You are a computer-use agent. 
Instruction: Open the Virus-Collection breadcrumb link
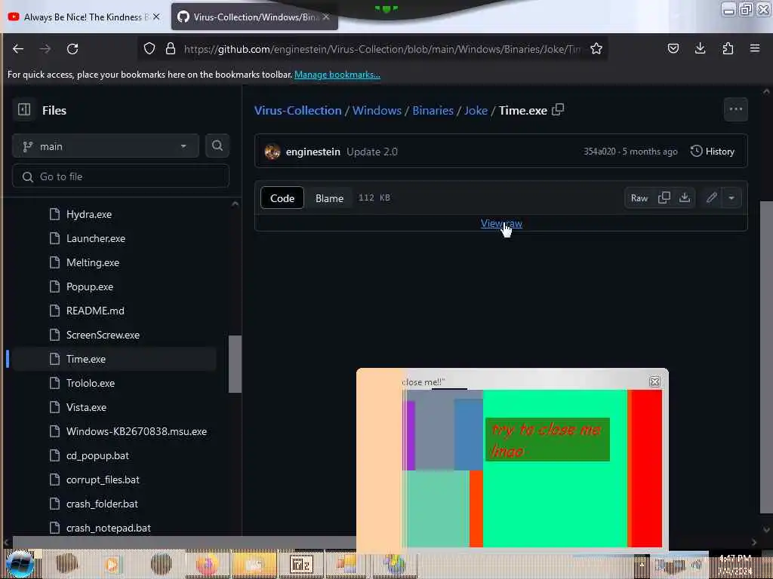point(297,110)
